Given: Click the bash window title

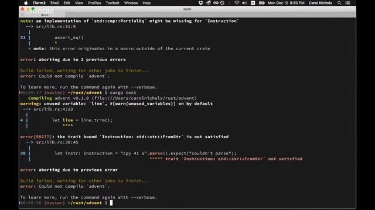Looking at the screenshot, I should coord(187,9).
